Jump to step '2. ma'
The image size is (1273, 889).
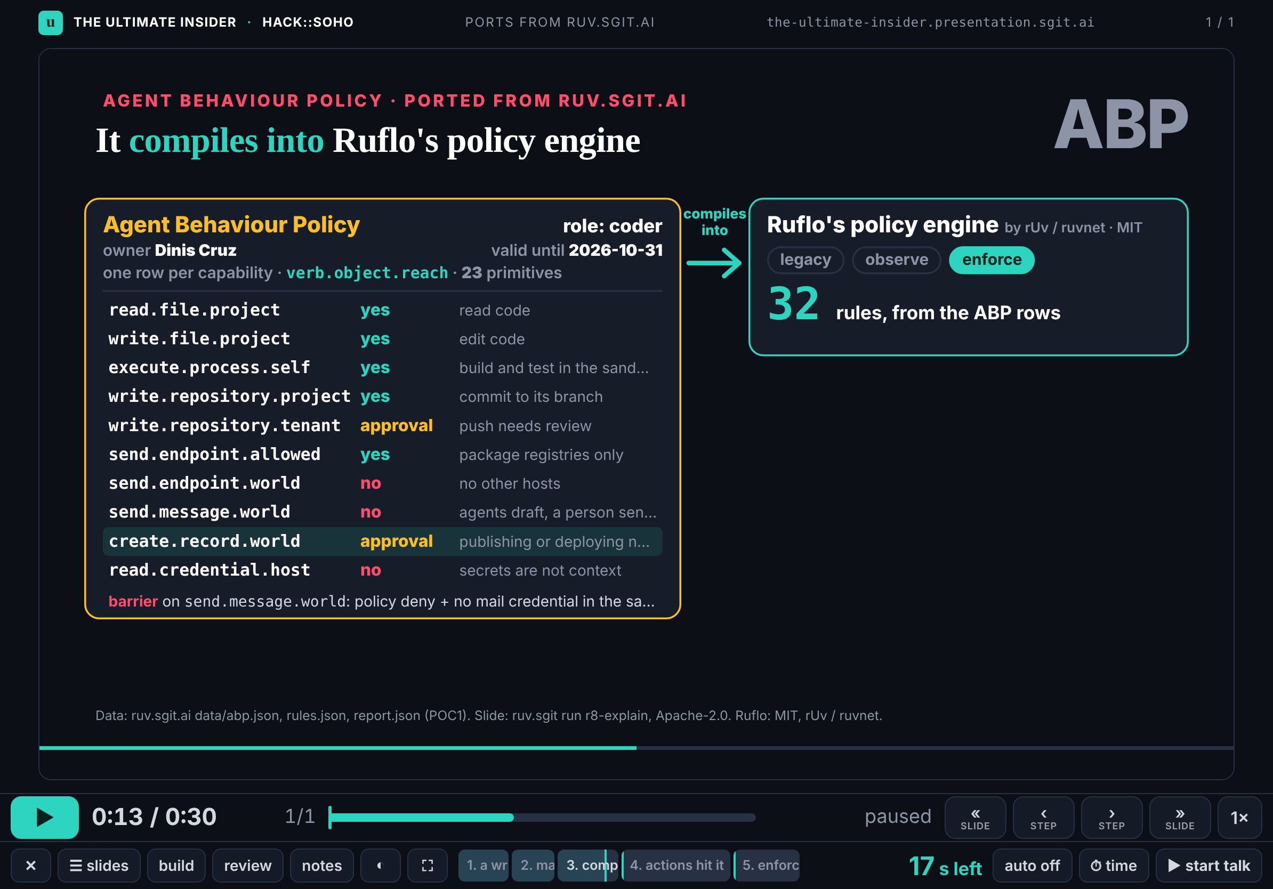coord(534,865)
